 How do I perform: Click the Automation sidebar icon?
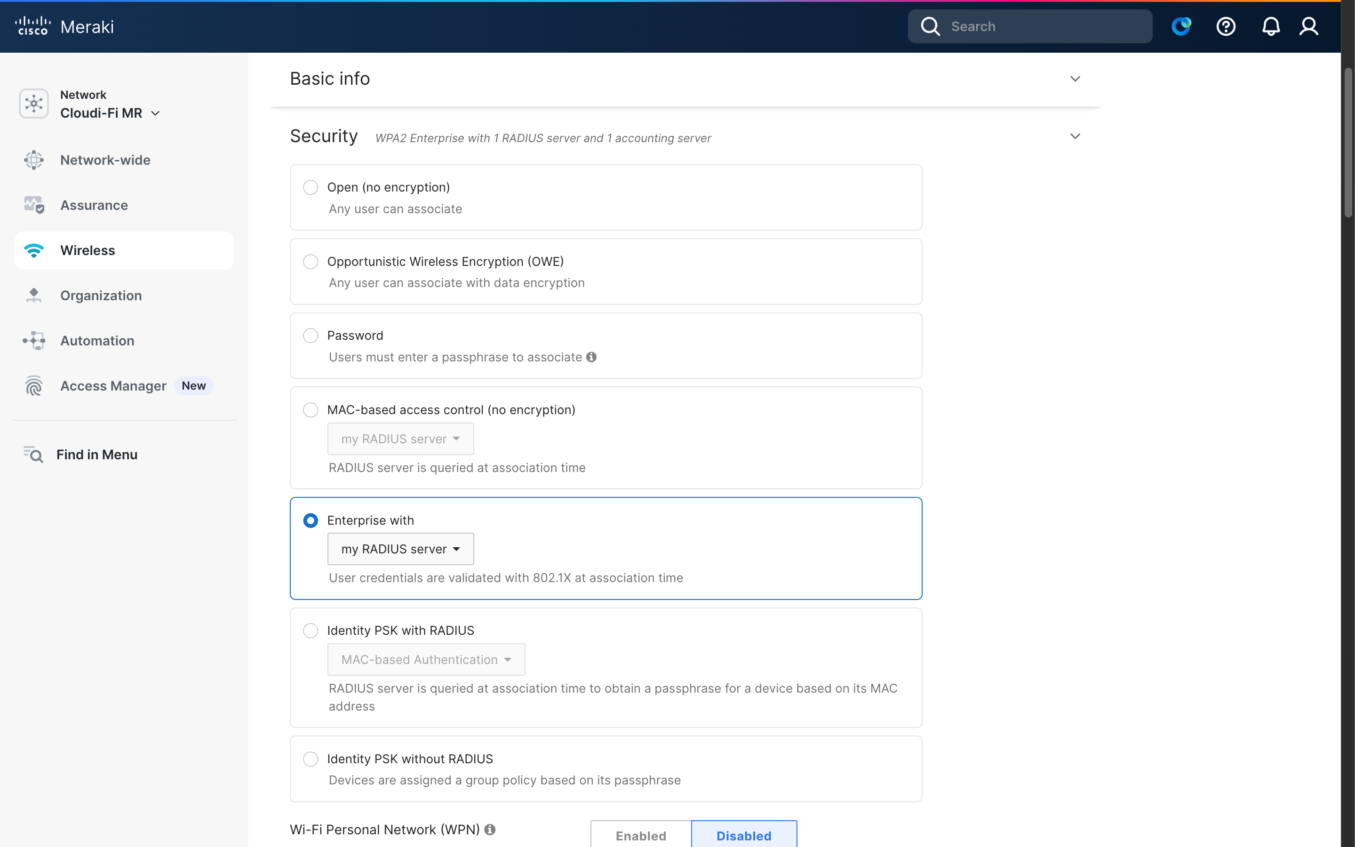point(33,341)
